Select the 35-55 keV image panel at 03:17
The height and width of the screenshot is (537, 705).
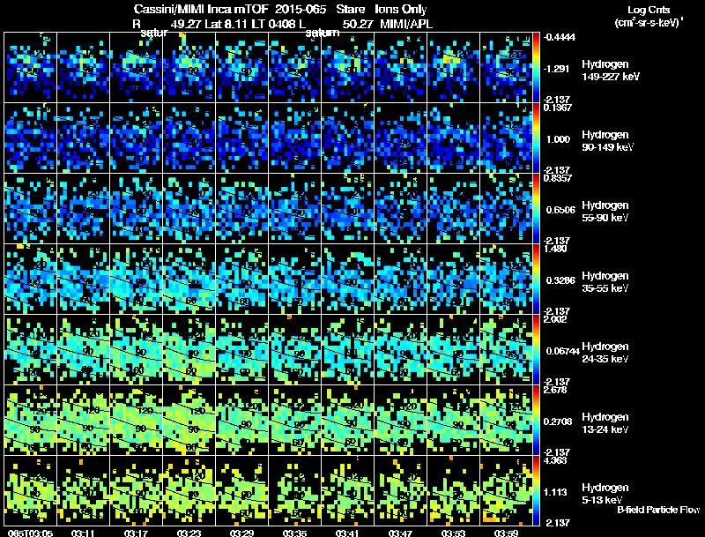(137, 280)
